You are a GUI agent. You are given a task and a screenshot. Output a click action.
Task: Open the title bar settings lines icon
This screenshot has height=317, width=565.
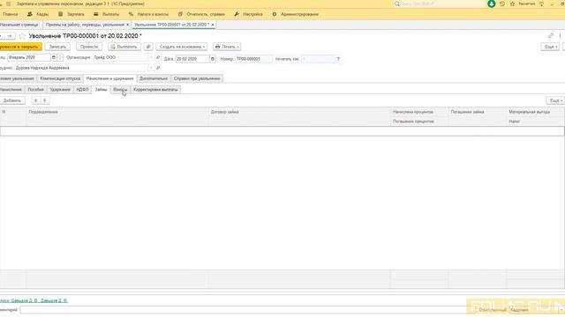point(541,4)
